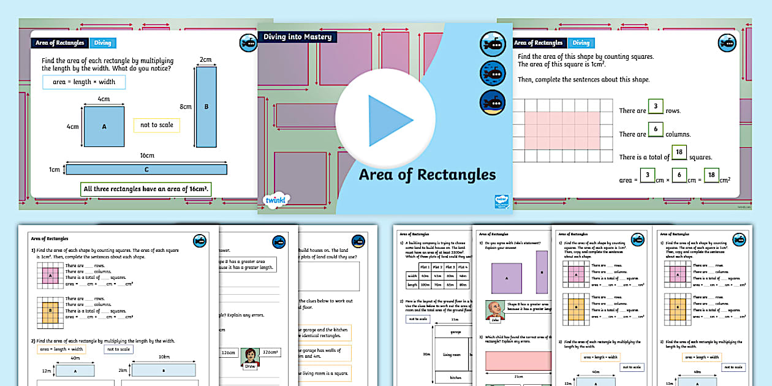772x386 pixels.
Task: Select the Diving tab on the left slide
Action: coord(102,43)
